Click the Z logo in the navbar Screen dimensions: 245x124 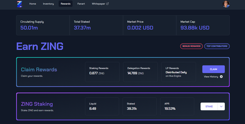(19, 4)
